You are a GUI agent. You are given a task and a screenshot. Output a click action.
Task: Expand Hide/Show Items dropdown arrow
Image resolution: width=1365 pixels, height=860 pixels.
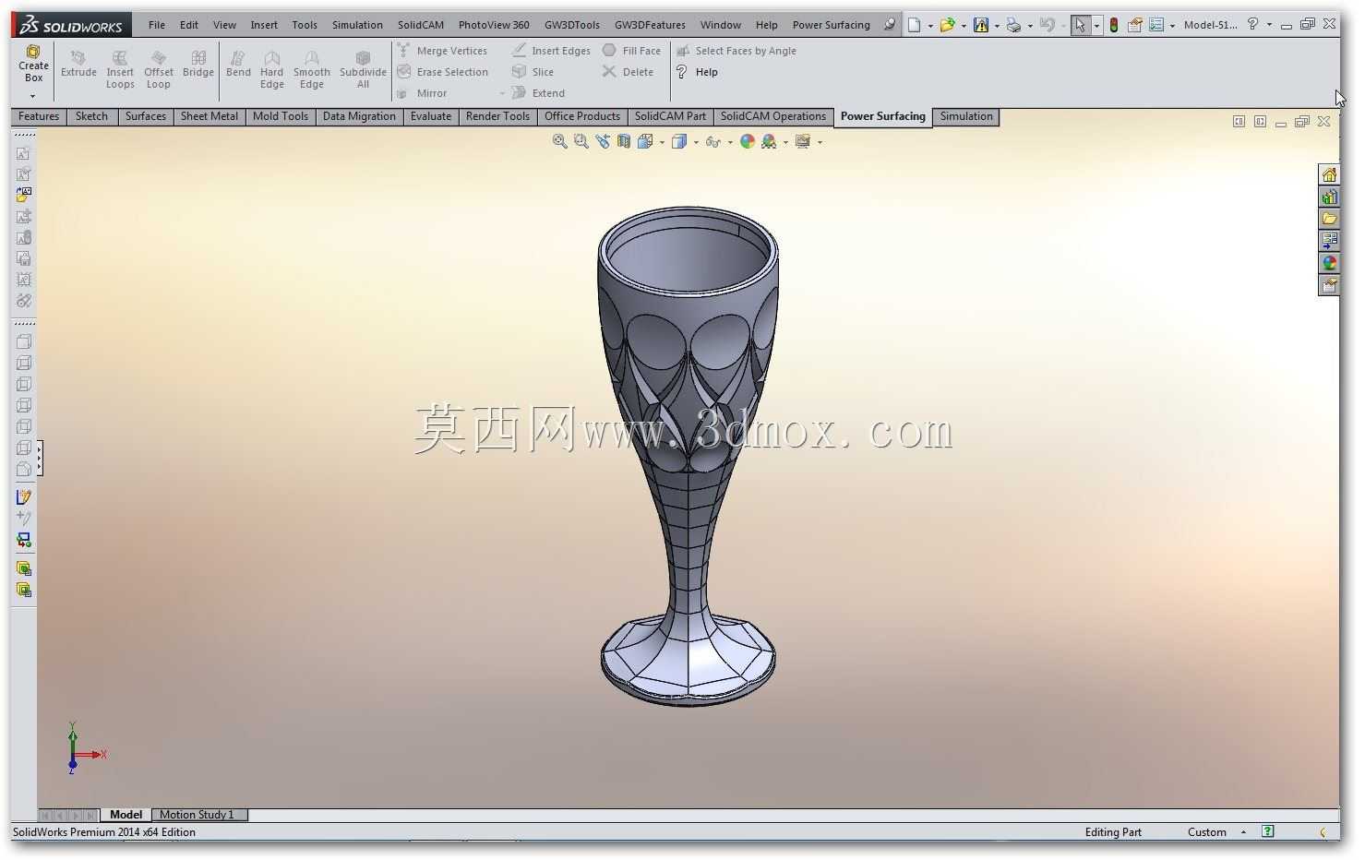pyautogui.click(x=730, y=142)
